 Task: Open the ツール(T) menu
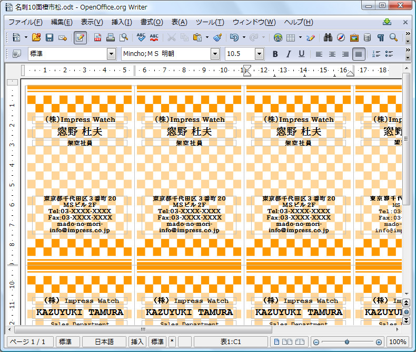[x=210, y=22]
